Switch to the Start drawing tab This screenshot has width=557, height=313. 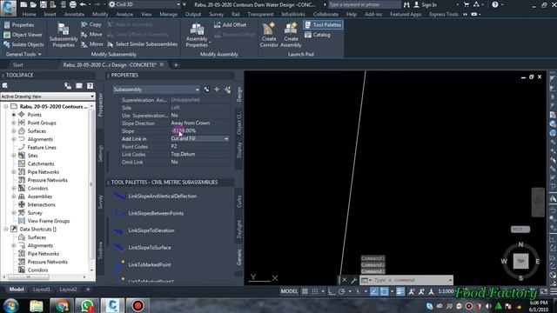pos(17,65)
